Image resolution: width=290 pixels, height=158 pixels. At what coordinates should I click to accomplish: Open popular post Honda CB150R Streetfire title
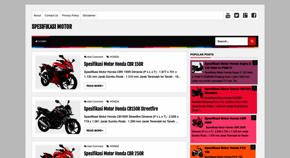pos(228,91)
